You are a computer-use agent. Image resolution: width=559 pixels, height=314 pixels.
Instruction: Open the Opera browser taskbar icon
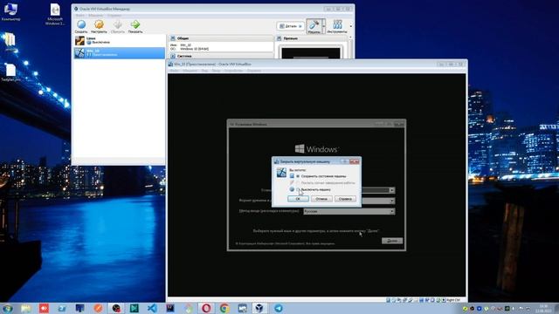[x=206, y=308]
